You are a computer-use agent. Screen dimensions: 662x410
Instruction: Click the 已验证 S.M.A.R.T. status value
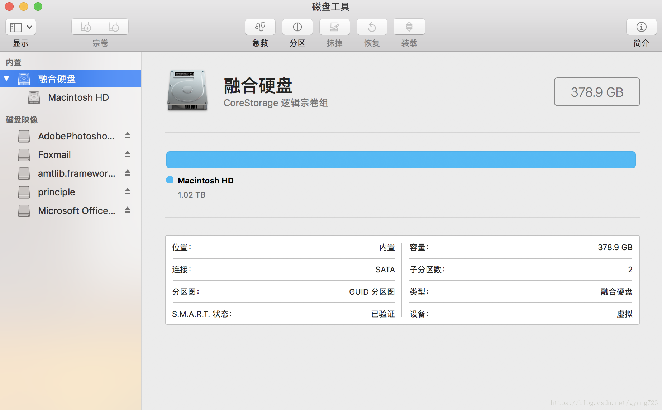(383, 314)
